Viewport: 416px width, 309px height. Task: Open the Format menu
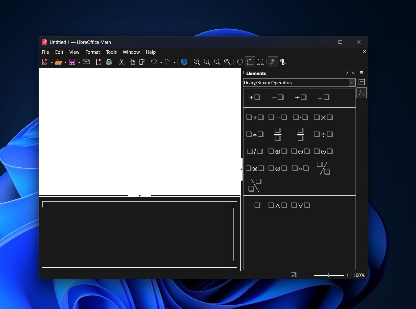pos(93,52)
